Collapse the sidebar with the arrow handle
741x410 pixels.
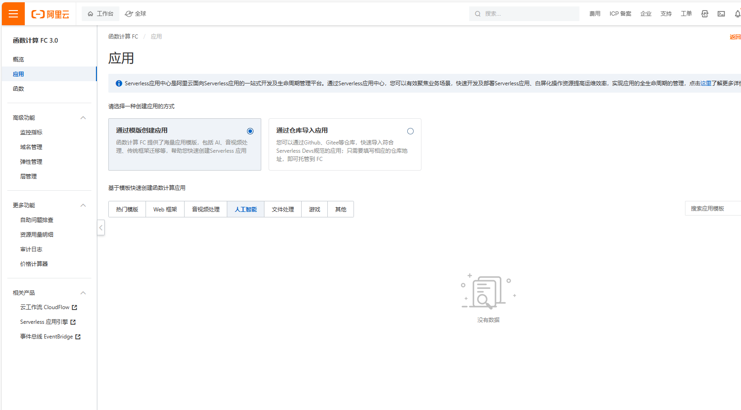(101, 227)
